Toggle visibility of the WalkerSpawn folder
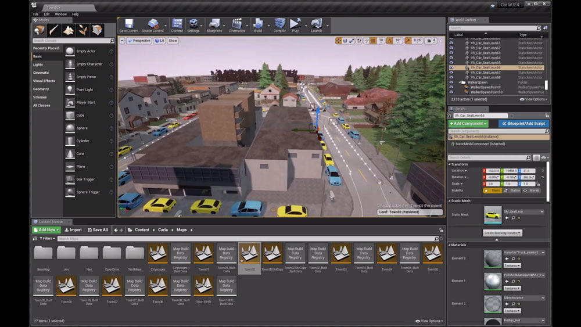Image resolution: width=581 pixels, height=327 pixels. pos(451,82)
